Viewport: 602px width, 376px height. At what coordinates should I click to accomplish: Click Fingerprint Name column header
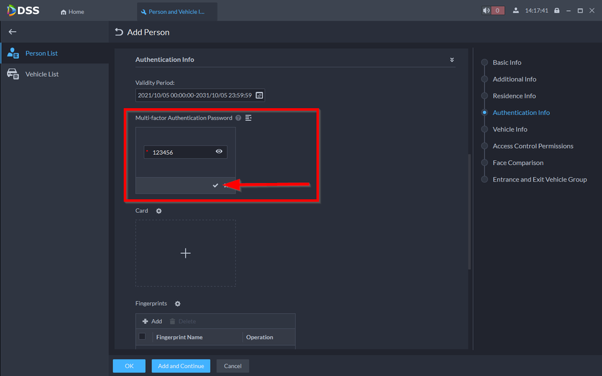tap(179, 337)
